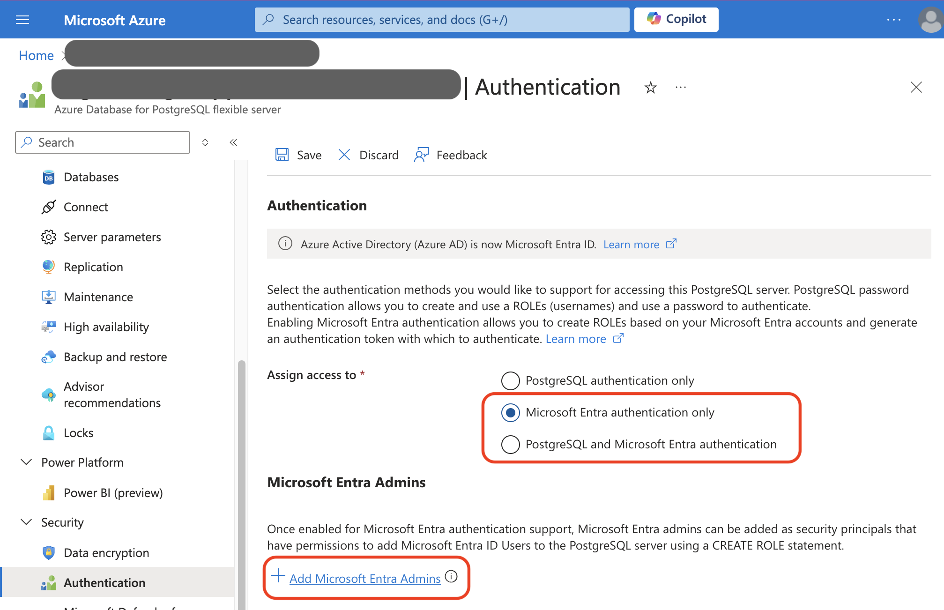The height and width of the screenshot is (610, 944).
Task: Click the Copilot button
Action: pos(676,19)
